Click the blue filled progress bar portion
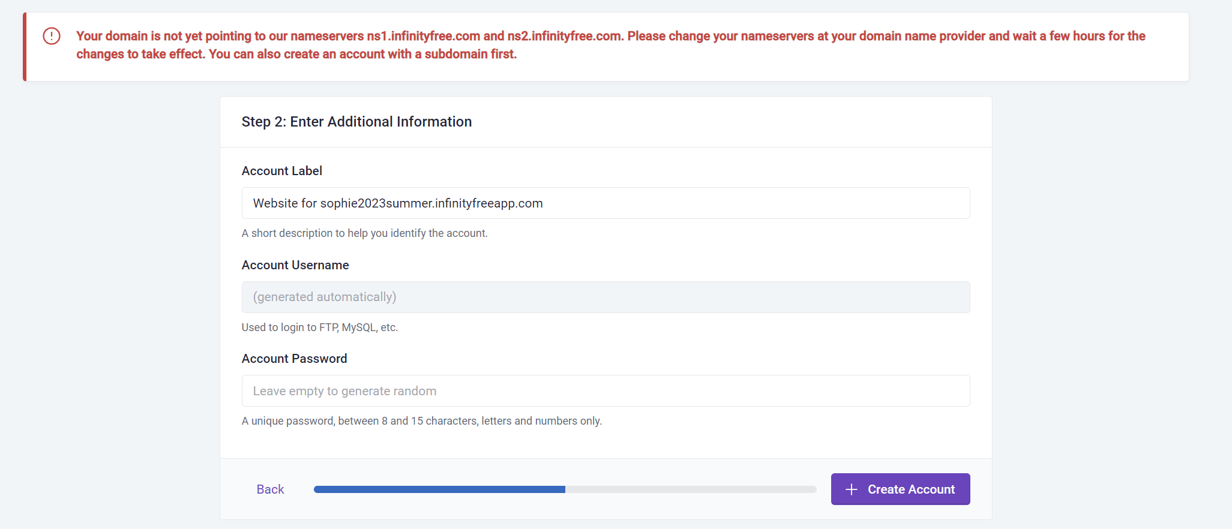The width and height of the screenshot is (1232, 529). point(439,489)
